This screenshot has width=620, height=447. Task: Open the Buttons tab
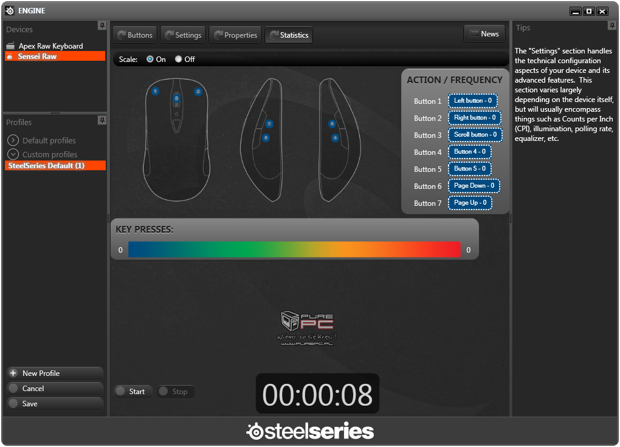(x=135, y=35)
